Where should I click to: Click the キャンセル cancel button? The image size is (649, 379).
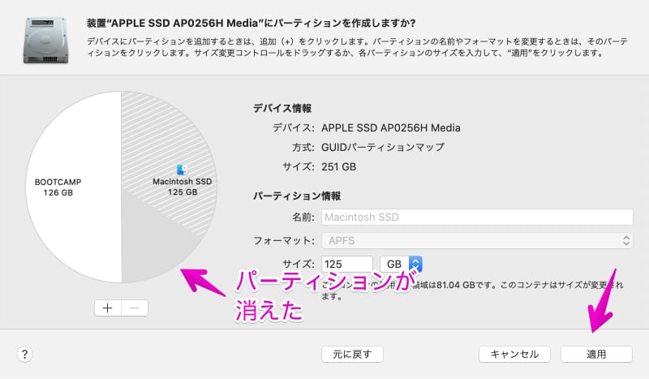click(514, 355)
